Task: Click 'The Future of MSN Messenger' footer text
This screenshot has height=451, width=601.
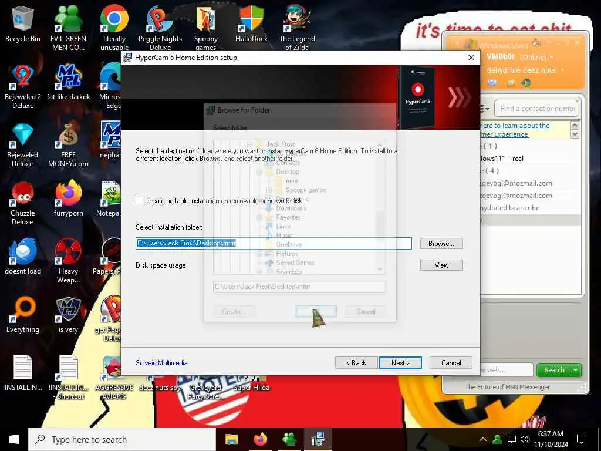Action: point(507,387)
